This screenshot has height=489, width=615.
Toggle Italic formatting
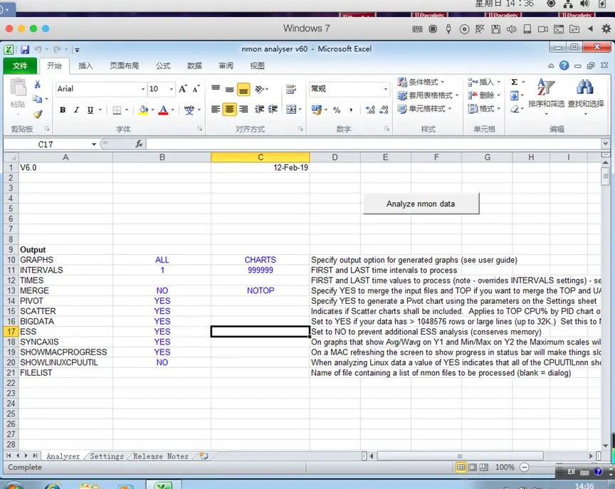[x=76, y=110]
